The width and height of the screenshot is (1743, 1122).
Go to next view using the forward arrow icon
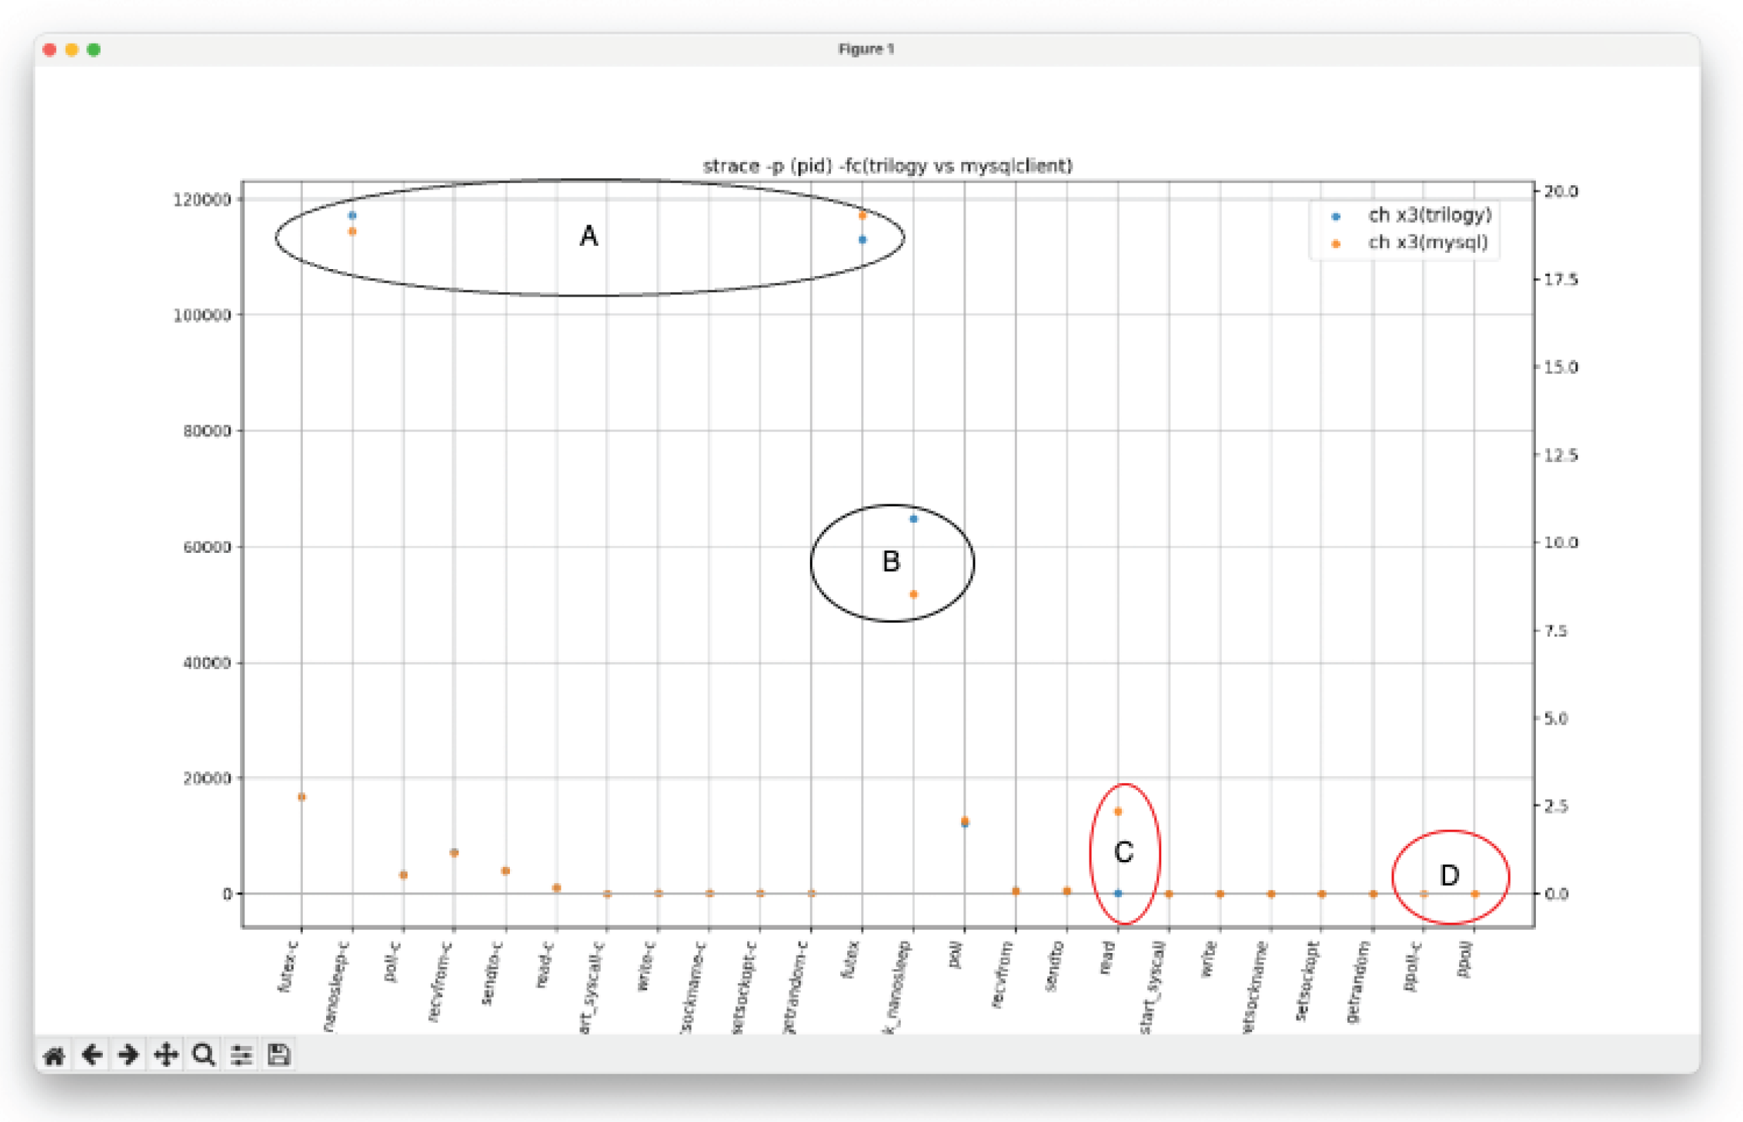pyautogui.click(x=128, y=1055)
